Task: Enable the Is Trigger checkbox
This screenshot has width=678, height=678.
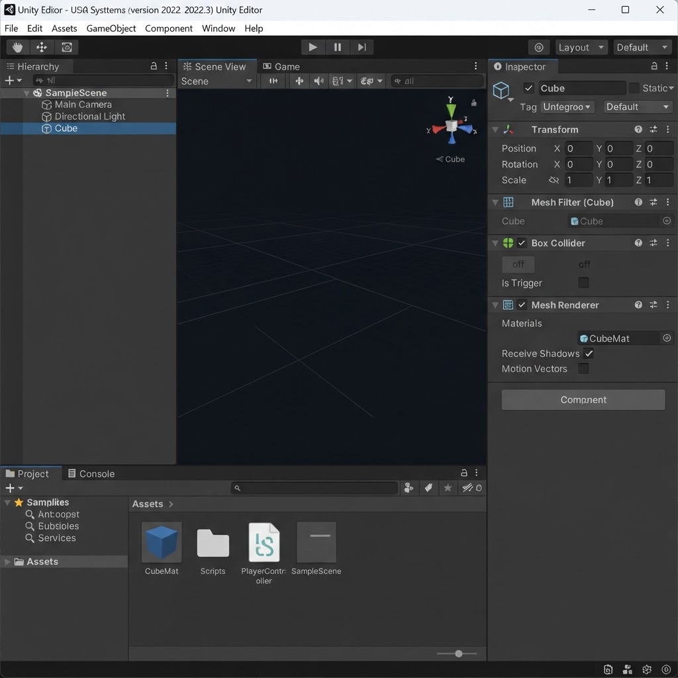Action: (583, 283)
